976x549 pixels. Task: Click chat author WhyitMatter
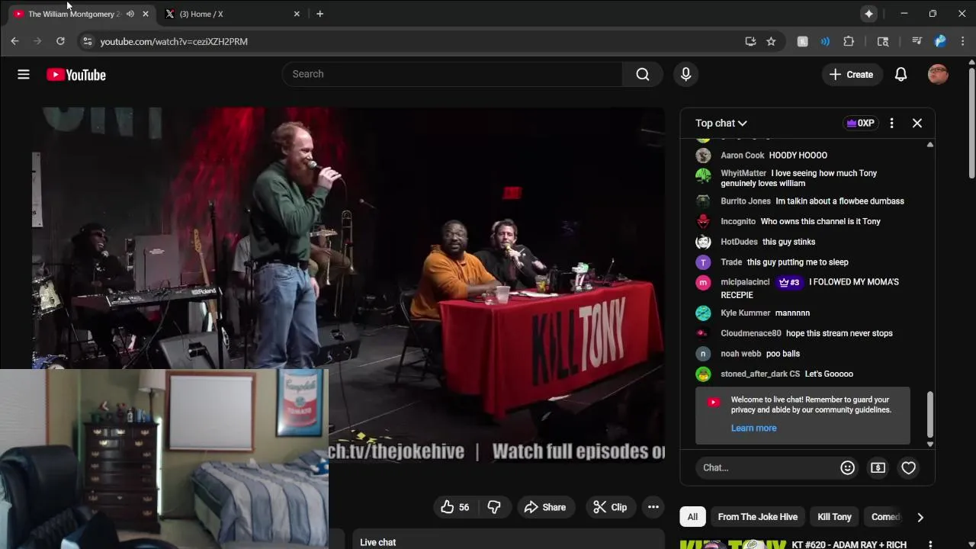click(x=743, y=173)
